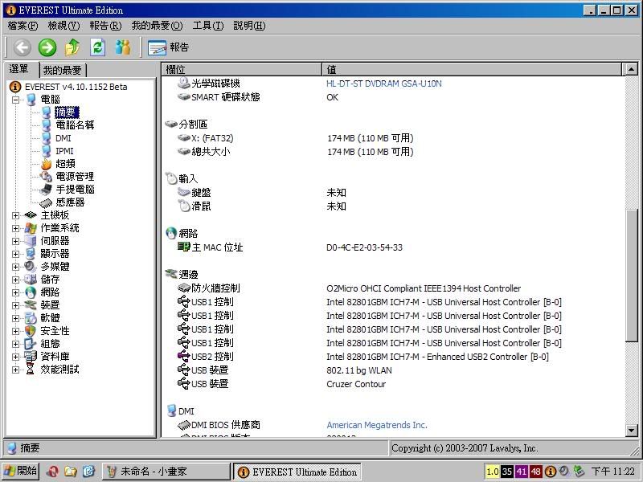Open the 檢視(V) menu
The image size is (643, 482).
pyautogui.click(x=63, y=26)
